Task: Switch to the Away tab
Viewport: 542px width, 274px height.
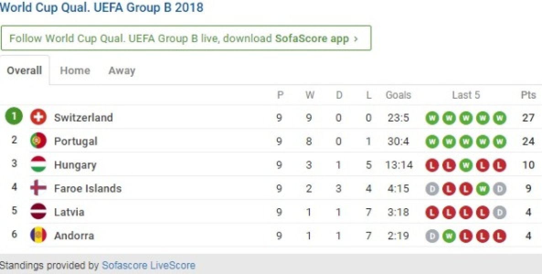Action: tap(121, 70)
